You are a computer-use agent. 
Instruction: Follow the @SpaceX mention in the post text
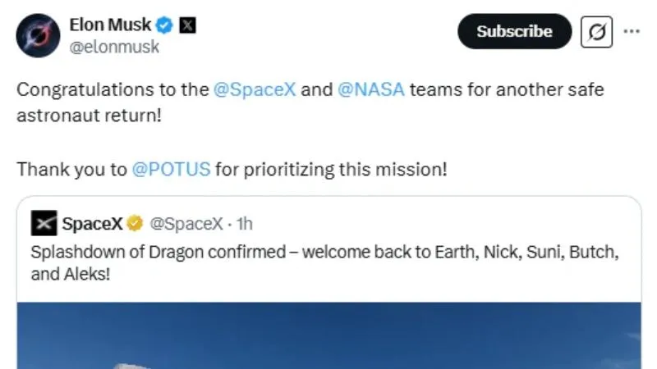pyautogui.click(x=255, y=89)
